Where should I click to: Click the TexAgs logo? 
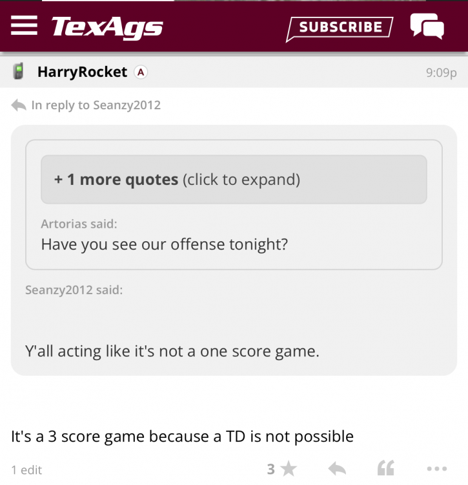tap(107, 27)
